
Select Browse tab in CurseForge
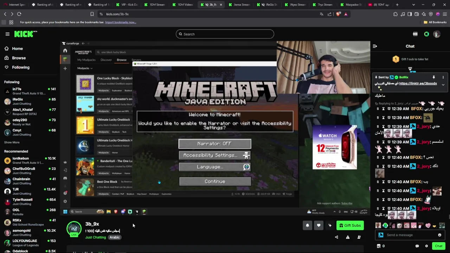click(x=122, y=60)
